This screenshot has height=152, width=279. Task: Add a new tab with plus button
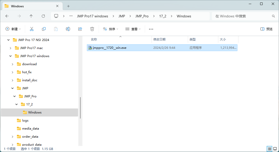coord(68,6)
